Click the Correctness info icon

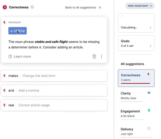pos(32,7)
